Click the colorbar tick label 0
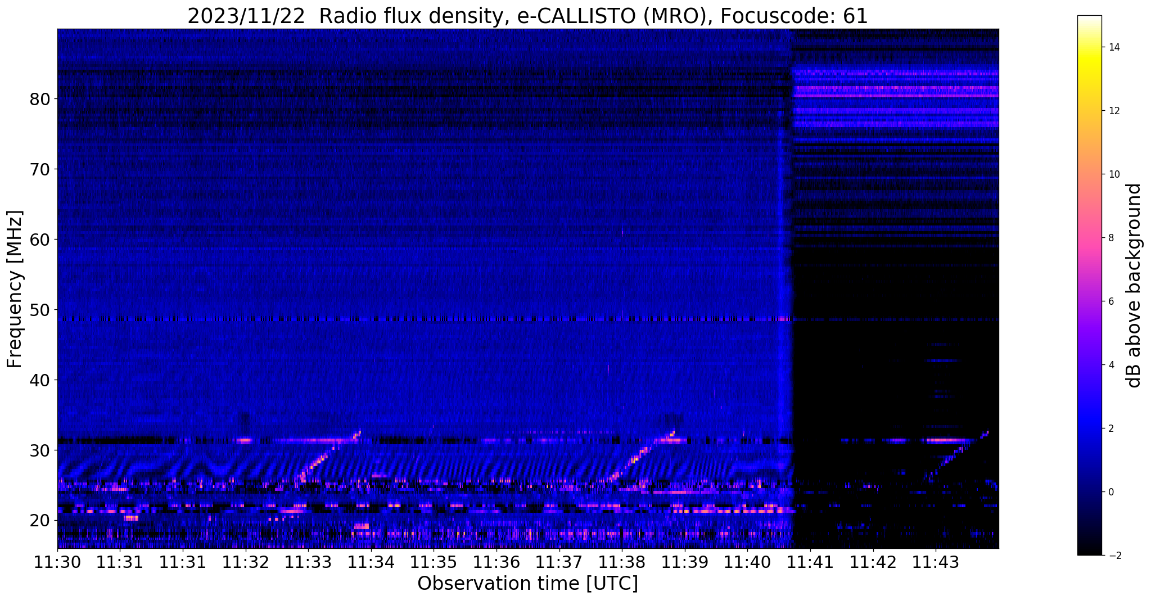1151x600 pixels. [1111, 492]
